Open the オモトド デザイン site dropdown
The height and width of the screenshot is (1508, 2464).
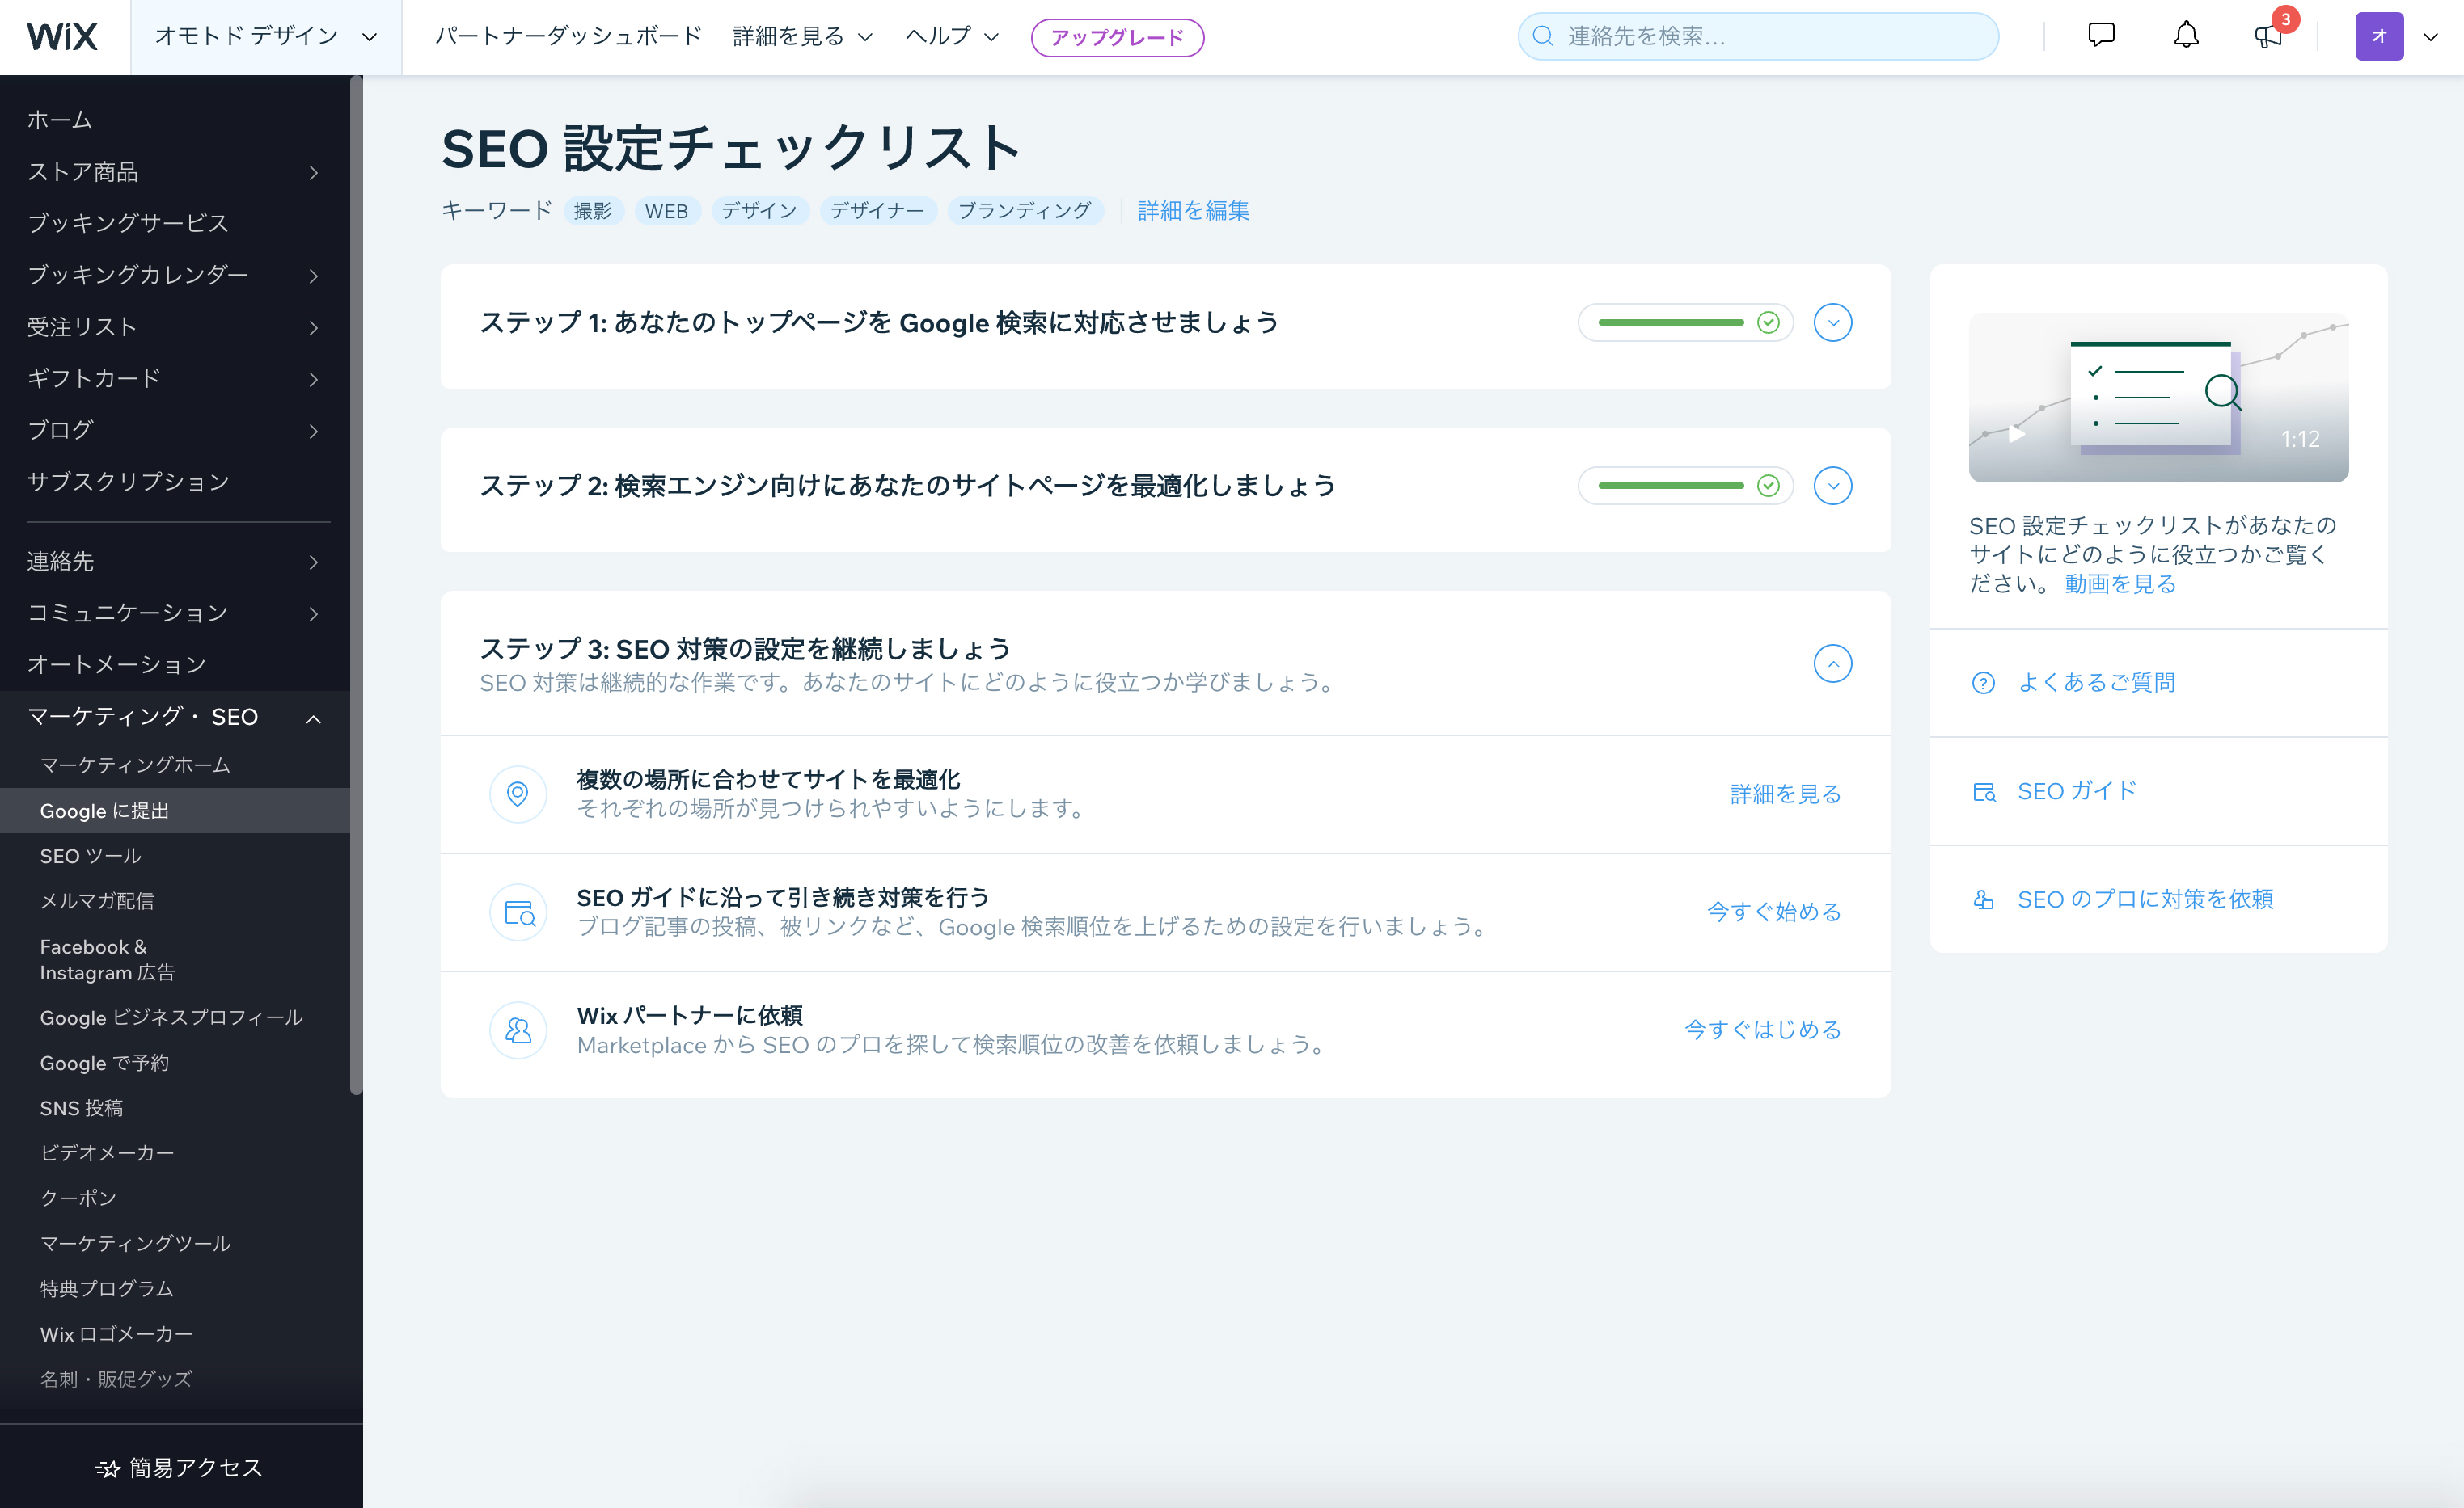(x=265, y=37)
